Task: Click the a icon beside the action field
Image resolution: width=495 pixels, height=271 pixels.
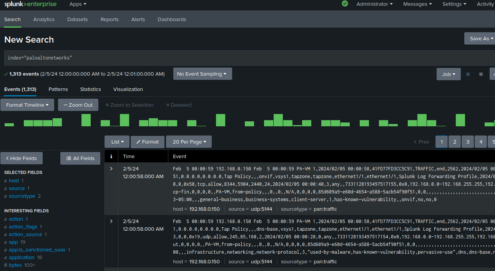Action: coord(6,219)
